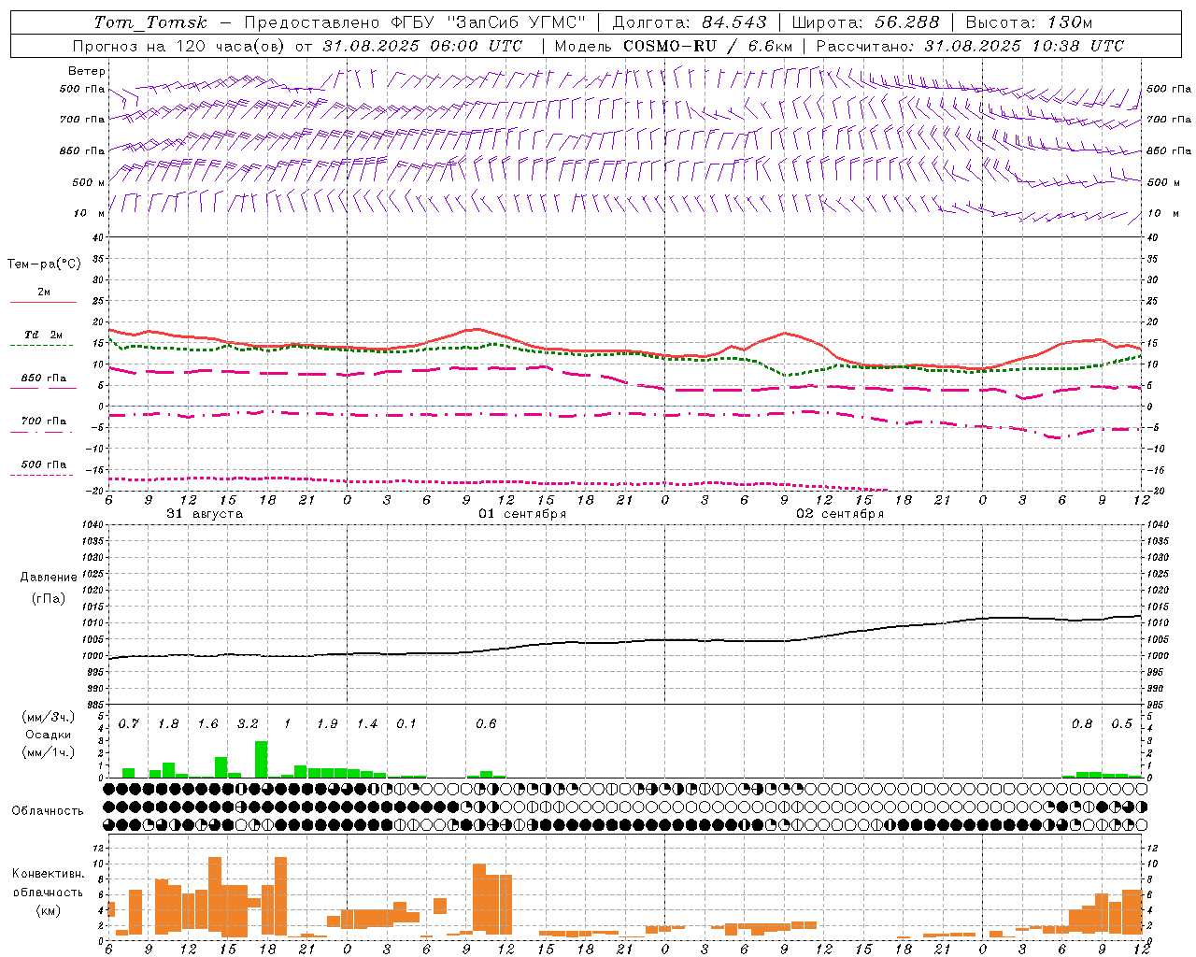Viewport: 1196px width, 957px height.
Task: Click the pink dashed line sample under 850 гПа legend
Action: pyautogui.click(x=43, y=388)
